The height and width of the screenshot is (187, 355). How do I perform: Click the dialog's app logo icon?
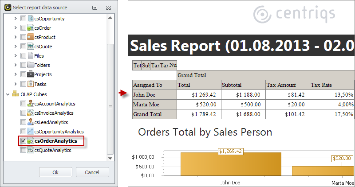click(8, 8)
